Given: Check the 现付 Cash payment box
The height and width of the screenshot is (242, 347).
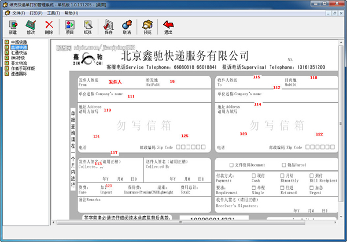Looking at the screenshot, I should point(254,176).
